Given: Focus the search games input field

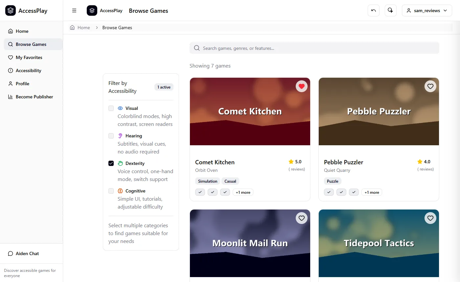Looking at the screenshot, I should coord(314,48).
